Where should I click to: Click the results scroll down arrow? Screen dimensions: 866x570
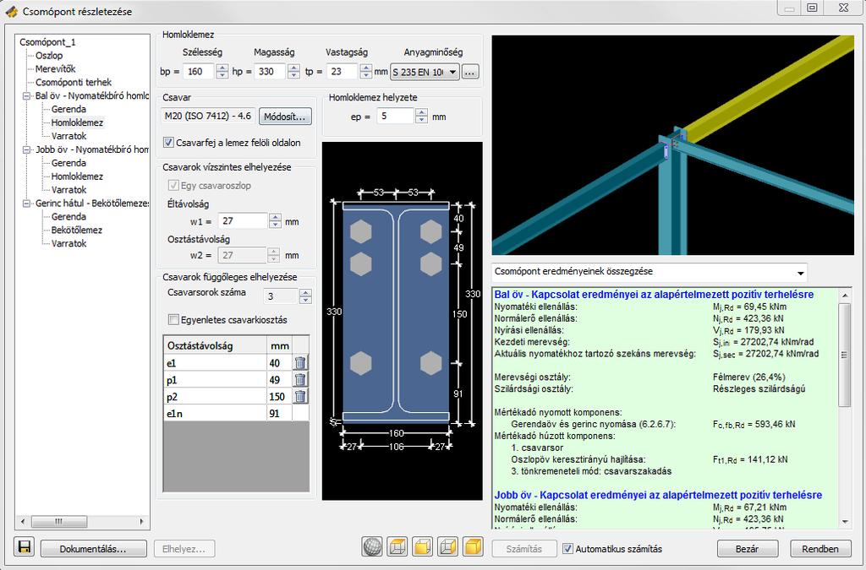845,521
